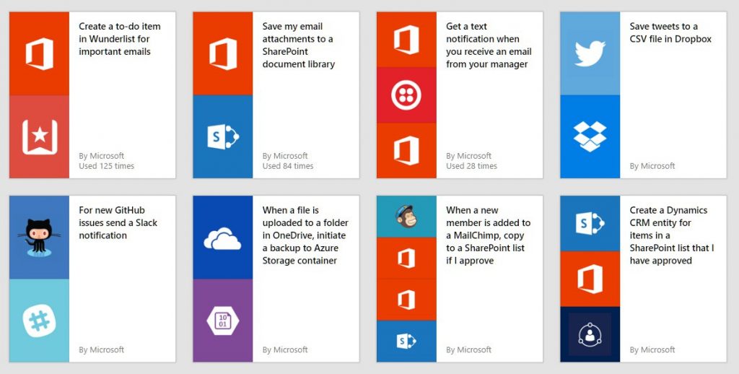Click the OneDrive cloud icon
The width and height of the screenshot is (739, 374).
tap(222, 239)
